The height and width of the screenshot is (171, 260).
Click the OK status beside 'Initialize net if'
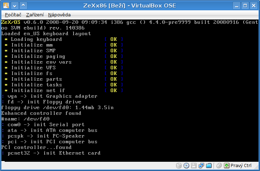click(x=114, y=90)
